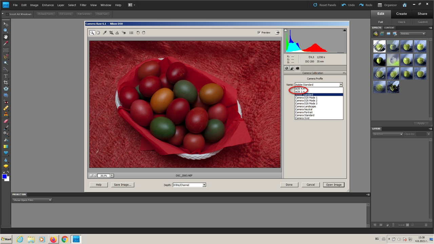Viewport: 434px width, 244px height.
Task: Select the Zoom tool in Camera Raw toolbar
Action: click(92, 33)
